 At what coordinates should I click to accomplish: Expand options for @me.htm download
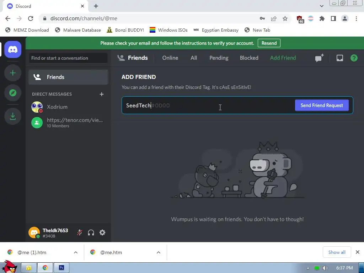tap(159, 252)
